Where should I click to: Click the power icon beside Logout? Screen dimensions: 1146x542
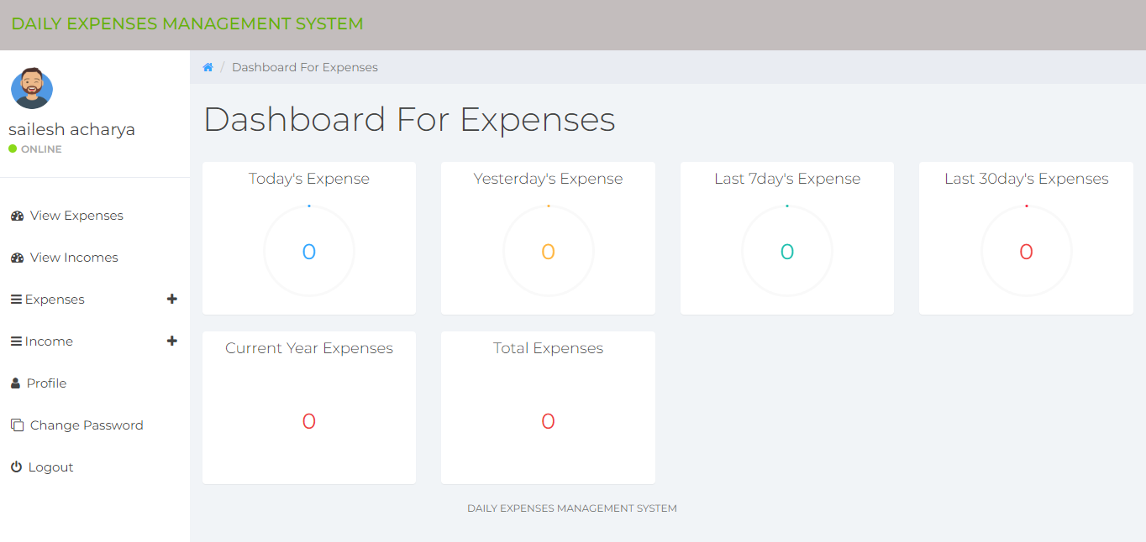(x=16, y=467)
